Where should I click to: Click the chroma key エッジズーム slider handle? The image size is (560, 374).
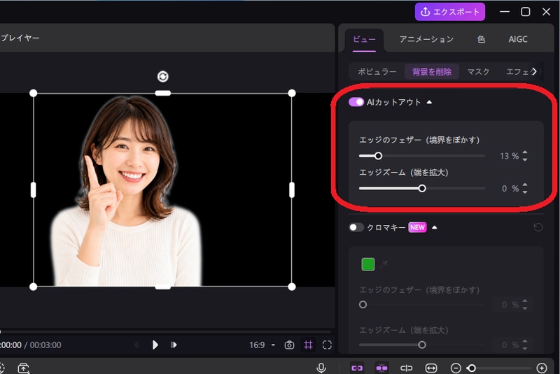pyautogui.click(x=422, y=345)
